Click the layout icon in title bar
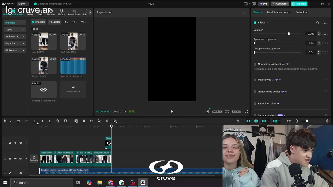Image resolution: width=333 pixels, height=187 pixels. point(246,4)
